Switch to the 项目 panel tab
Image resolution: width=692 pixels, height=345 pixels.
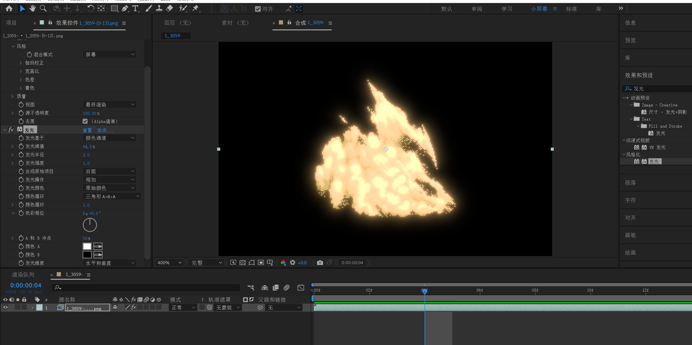click(x=11, y=23)
